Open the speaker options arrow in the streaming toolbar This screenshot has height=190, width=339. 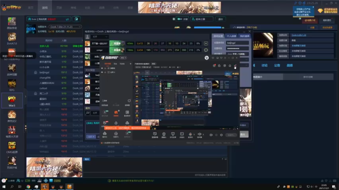click(x=203, y=135)
